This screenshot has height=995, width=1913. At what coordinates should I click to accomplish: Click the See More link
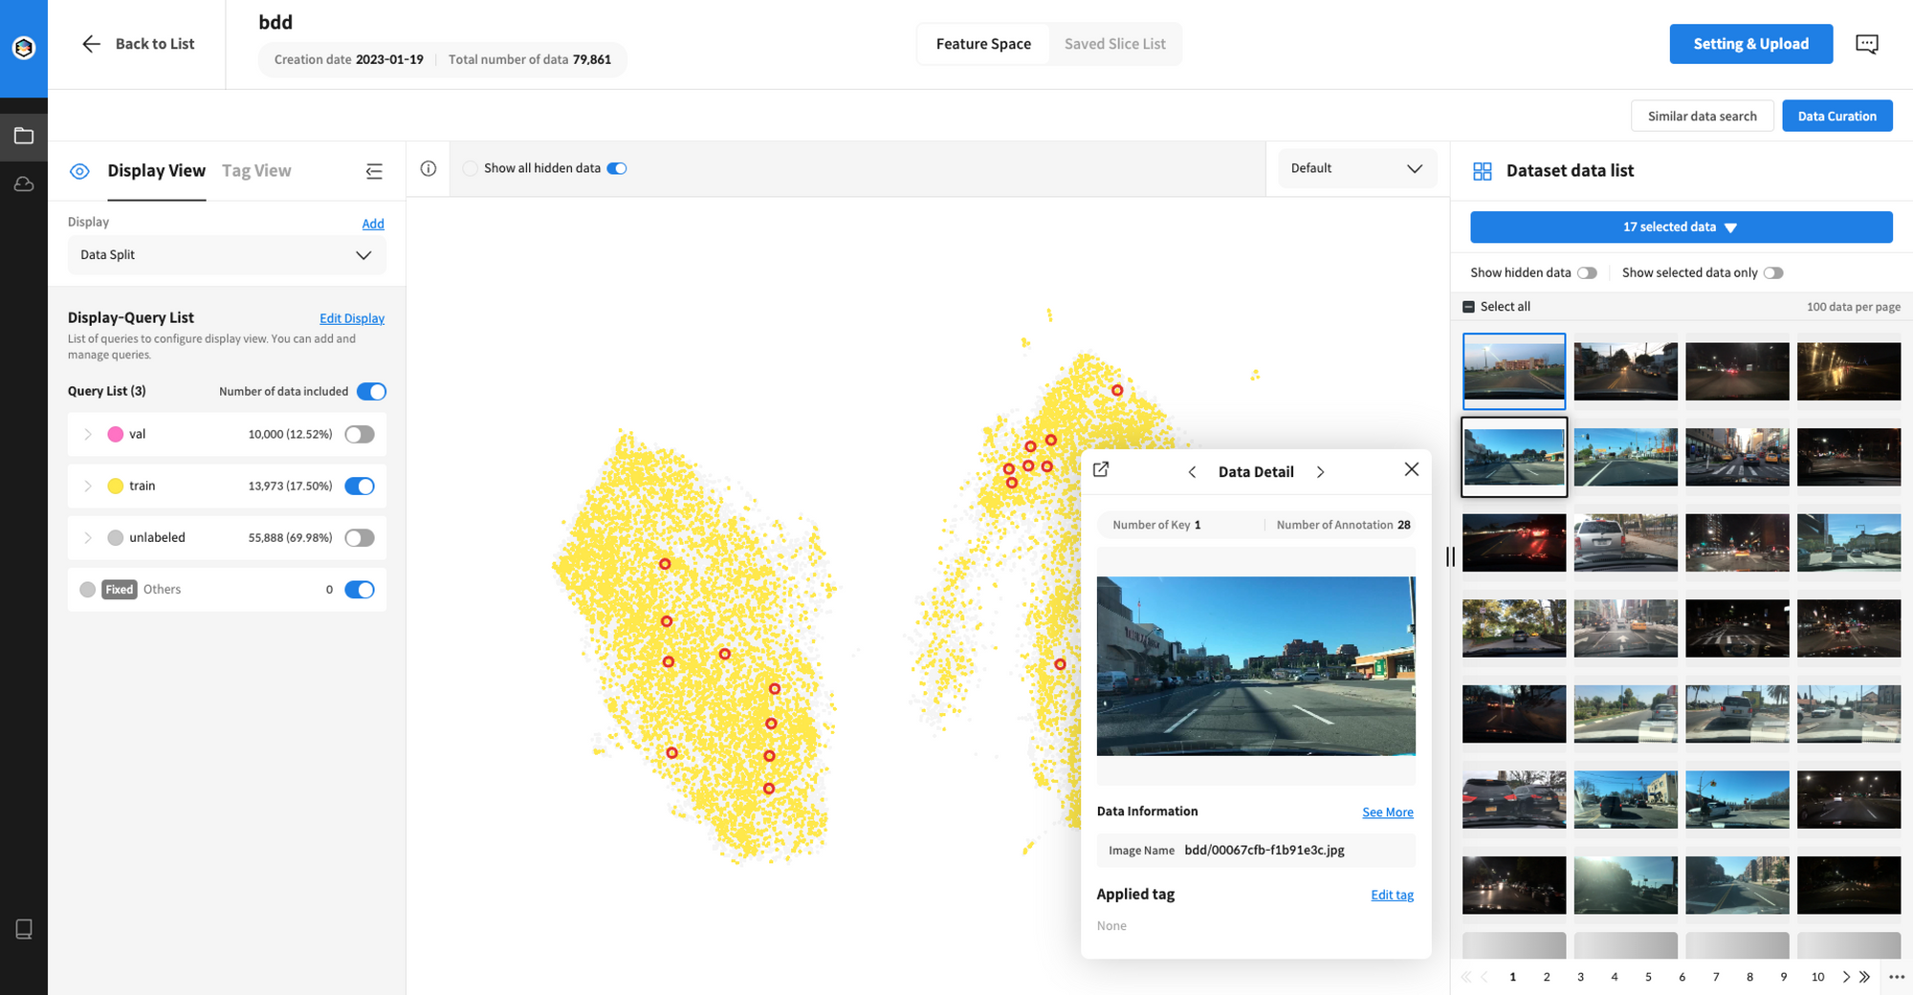[x=1387, y=812]
